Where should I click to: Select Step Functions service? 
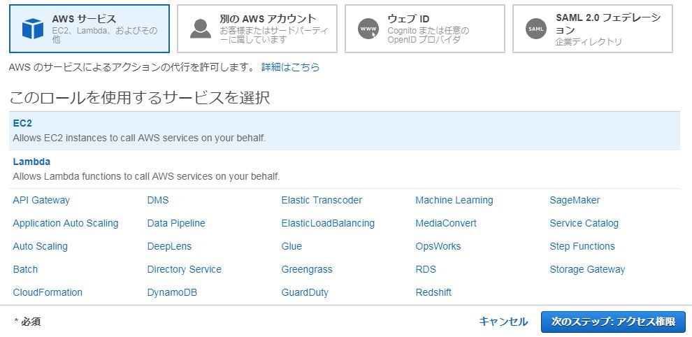pos(582,246)
